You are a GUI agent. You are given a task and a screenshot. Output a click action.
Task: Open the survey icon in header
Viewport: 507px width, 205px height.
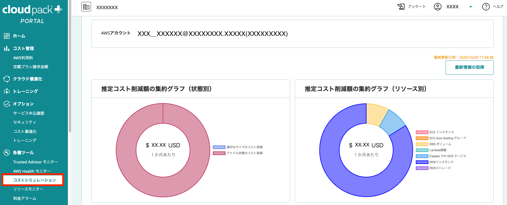pyautogui.click(x=401, y=7)
